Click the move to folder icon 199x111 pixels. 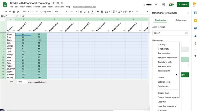click(x=58, y=3)
